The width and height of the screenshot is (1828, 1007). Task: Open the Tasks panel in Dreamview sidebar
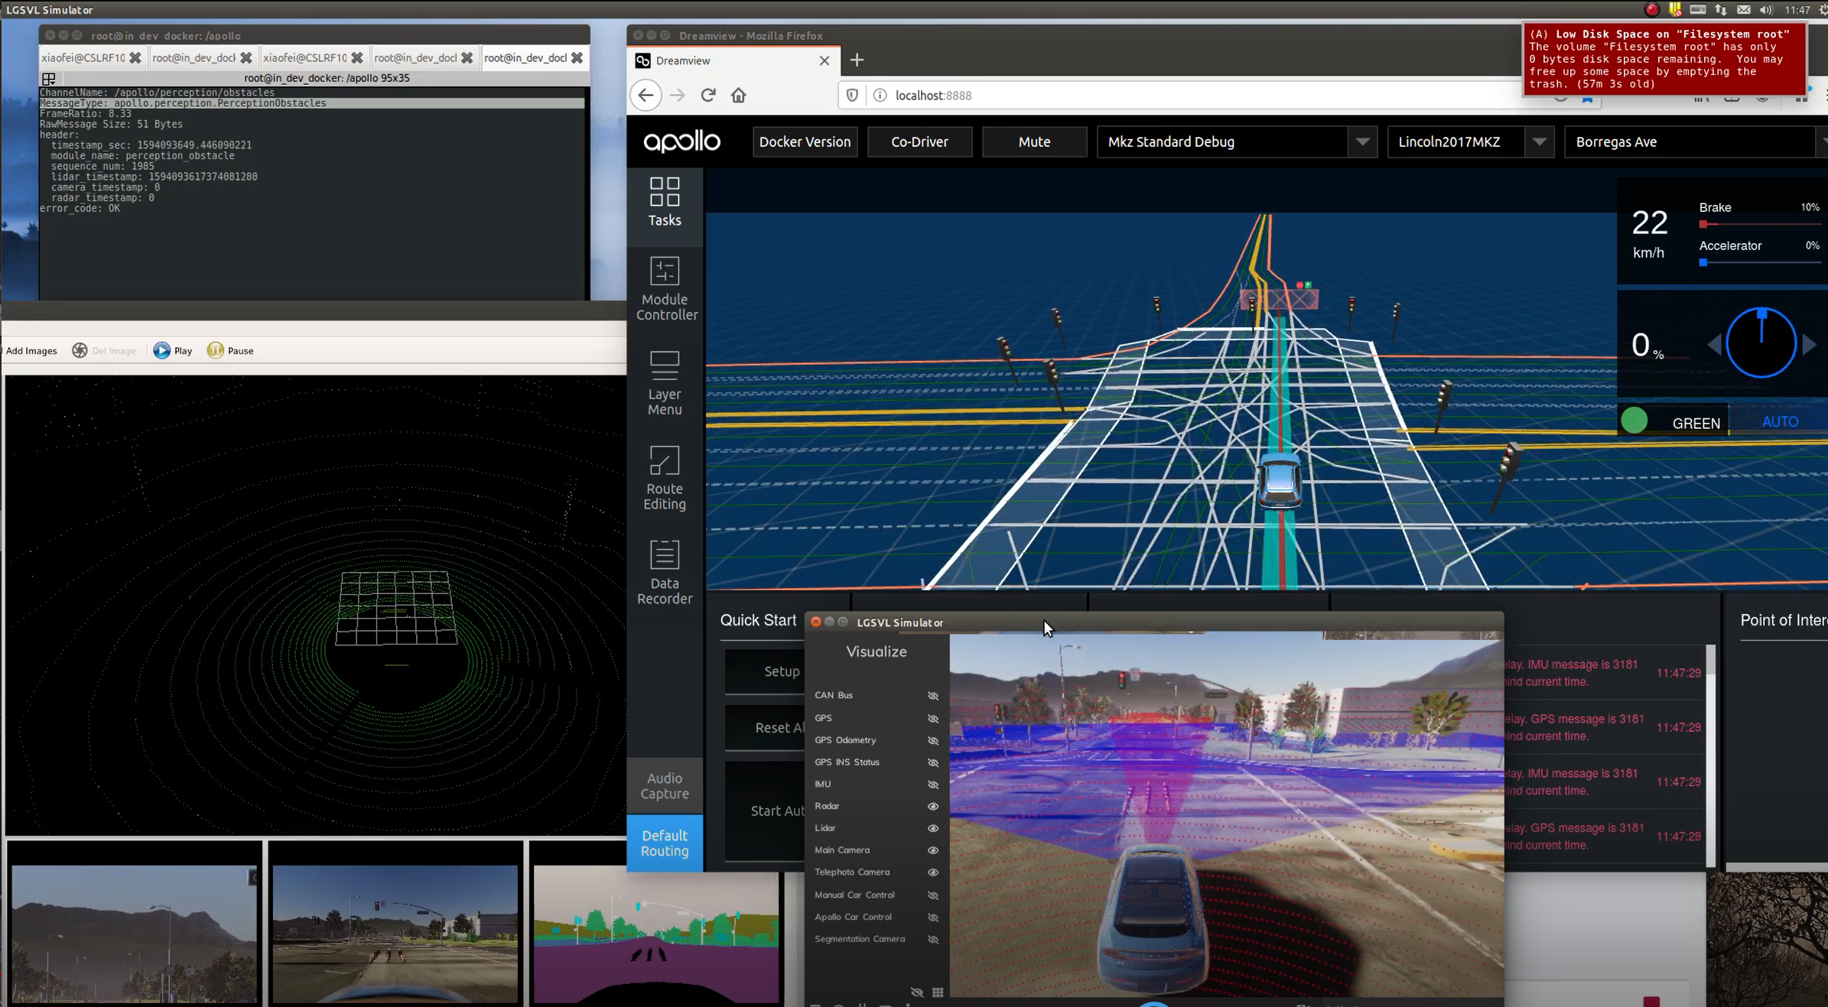(x=664, y=203)
